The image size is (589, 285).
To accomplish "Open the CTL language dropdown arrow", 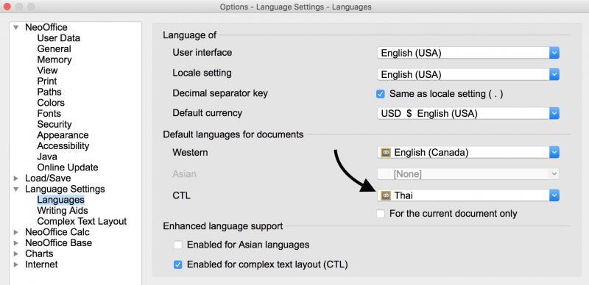I will tap(554, 195).
